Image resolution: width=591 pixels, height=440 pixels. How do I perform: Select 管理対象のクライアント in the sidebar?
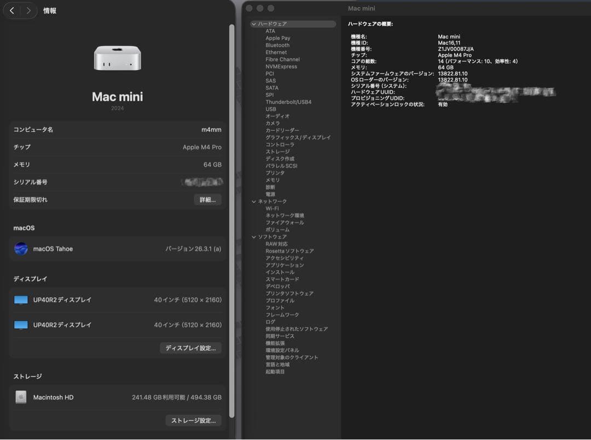[x=292, y=358]
